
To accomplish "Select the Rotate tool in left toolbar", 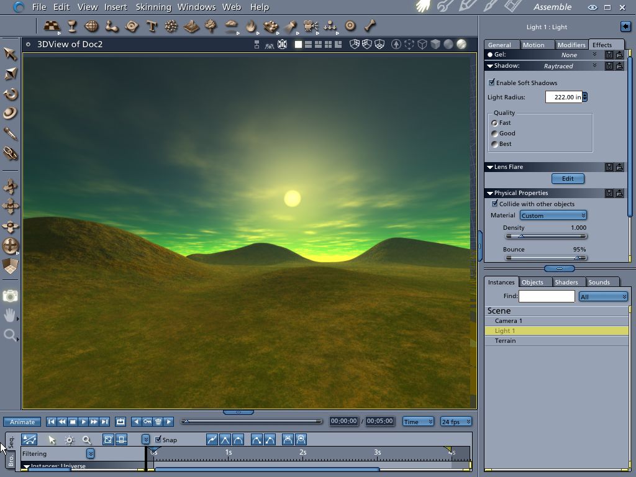I will 10,94.
